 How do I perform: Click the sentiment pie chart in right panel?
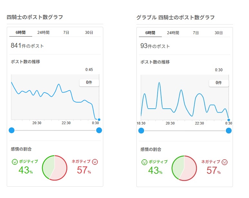point(184,168)
